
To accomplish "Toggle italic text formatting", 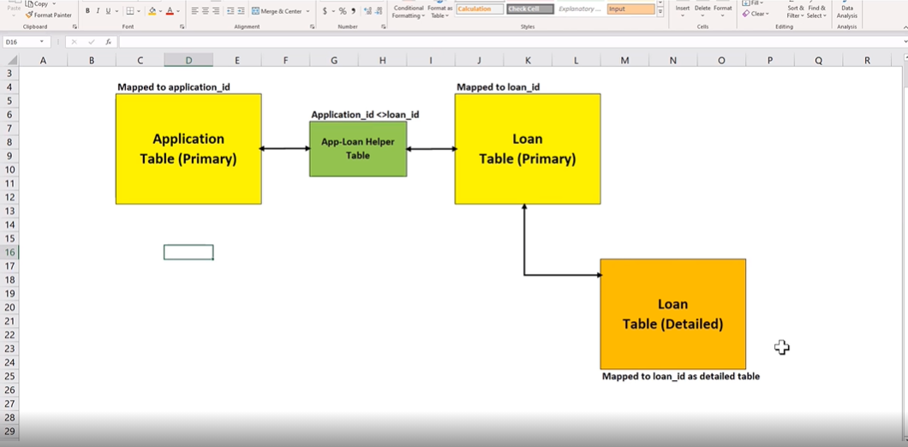I will (98, 11).
